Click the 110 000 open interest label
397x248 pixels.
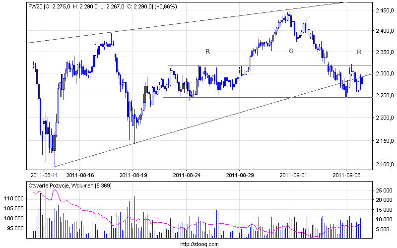[x=14, y=199]
